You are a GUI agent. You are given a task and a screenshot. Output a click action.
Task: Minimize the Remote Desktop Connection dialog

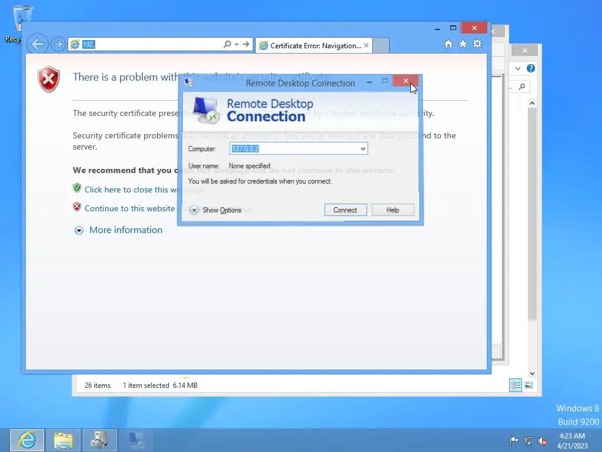click(369, 81)
